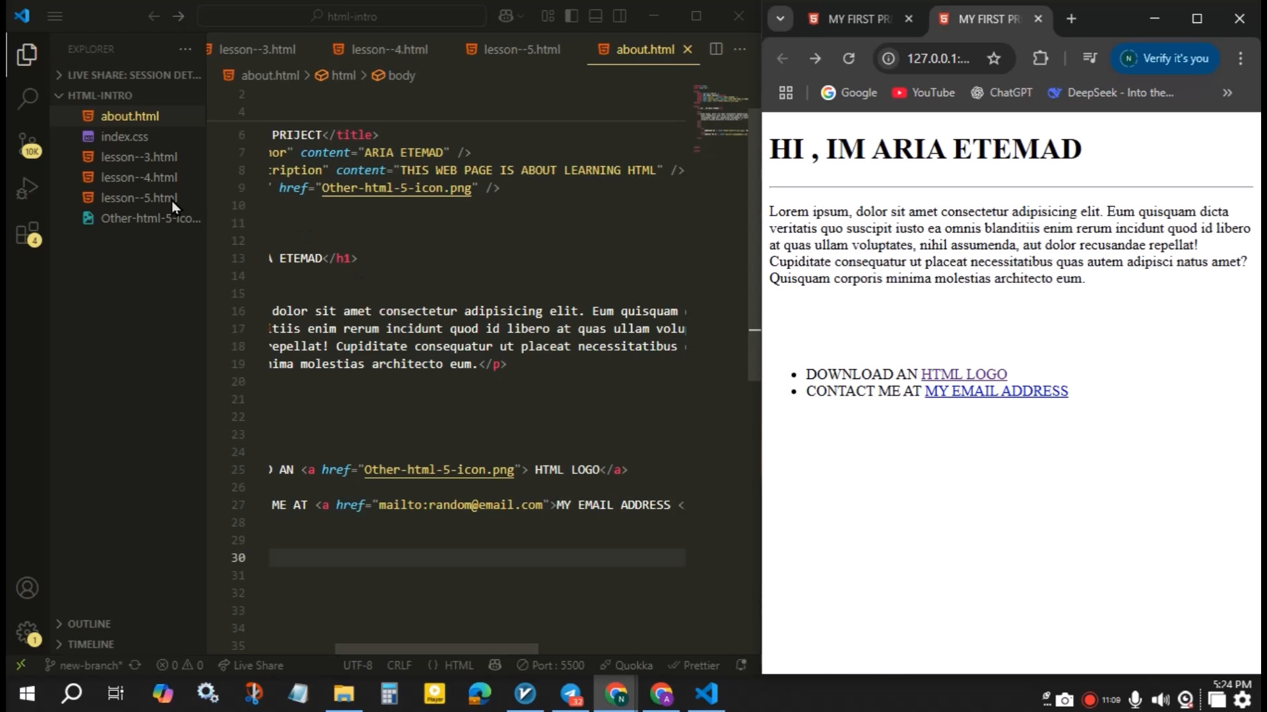The width and height of the screenshot is (1267, 712).
Task: Click the horizontal scrollbar in the editor
Action: coord(436,649)
